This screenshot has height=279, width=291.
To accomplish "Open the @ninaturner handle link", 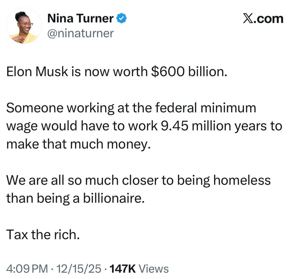I will point(80,33).
